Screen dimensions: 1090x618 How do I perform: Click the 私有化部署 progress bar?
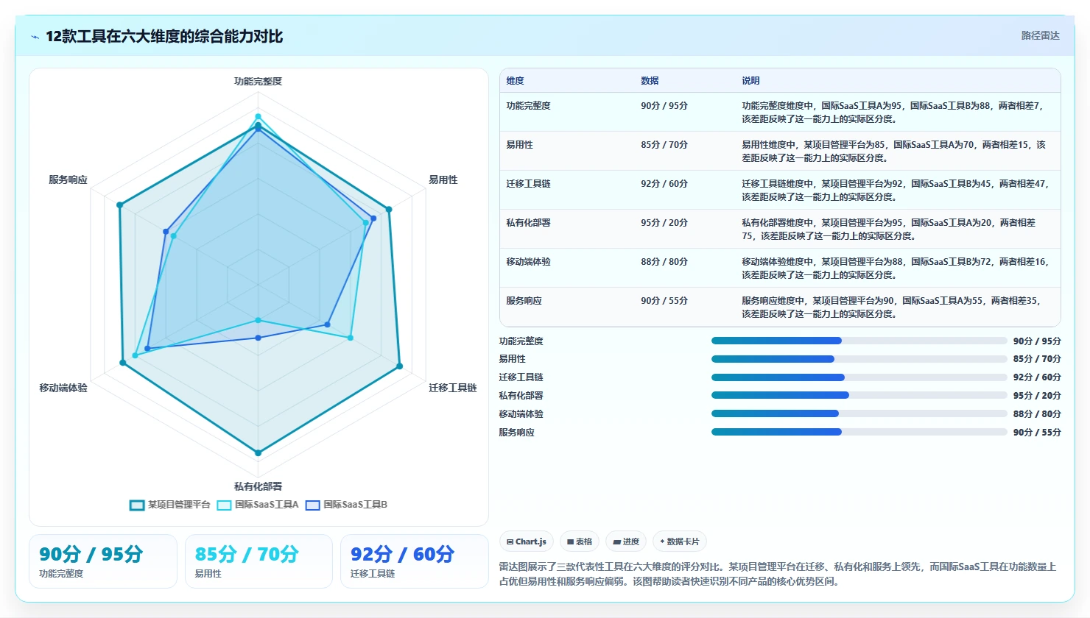click(859, 396)
